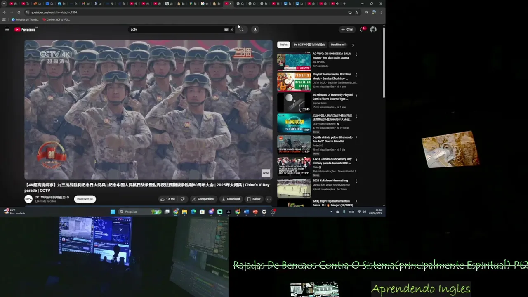Open Word from the Windows taskbar
528x297 pixels.
[246, 212]
